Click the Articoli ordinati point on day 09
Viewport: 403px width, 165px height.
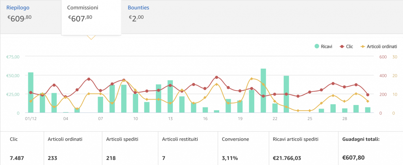(x=124, y=81)
